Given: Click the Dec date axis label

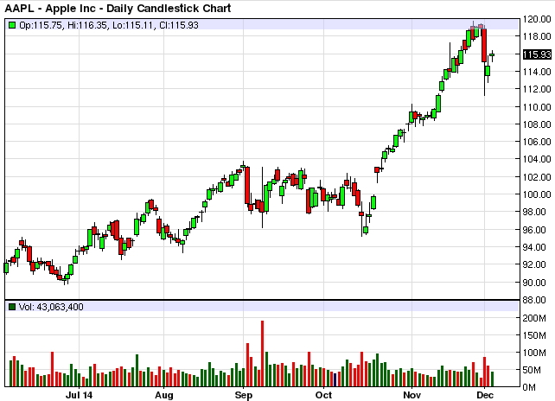Looking at the screenshot, I should [x=485, y=395].
